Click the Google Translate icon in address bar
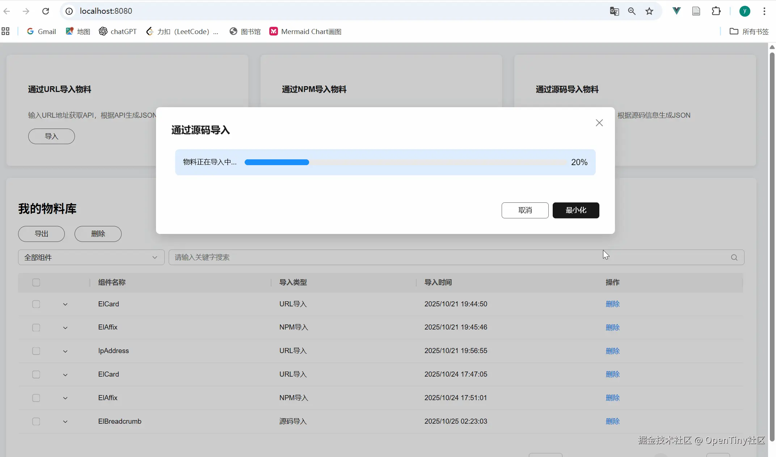 614,11
